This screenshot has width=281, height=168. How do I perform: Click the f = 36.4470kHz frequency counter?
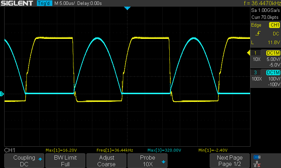coord(262,3)
